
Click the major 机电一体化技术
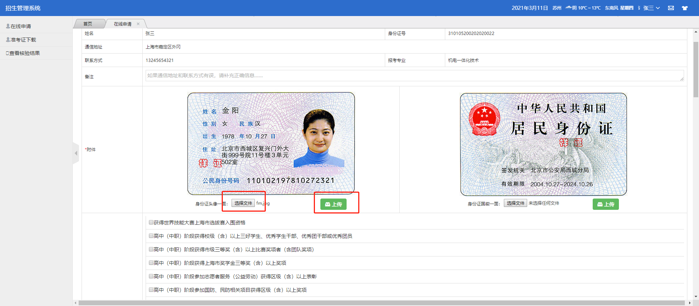(463, 60)
